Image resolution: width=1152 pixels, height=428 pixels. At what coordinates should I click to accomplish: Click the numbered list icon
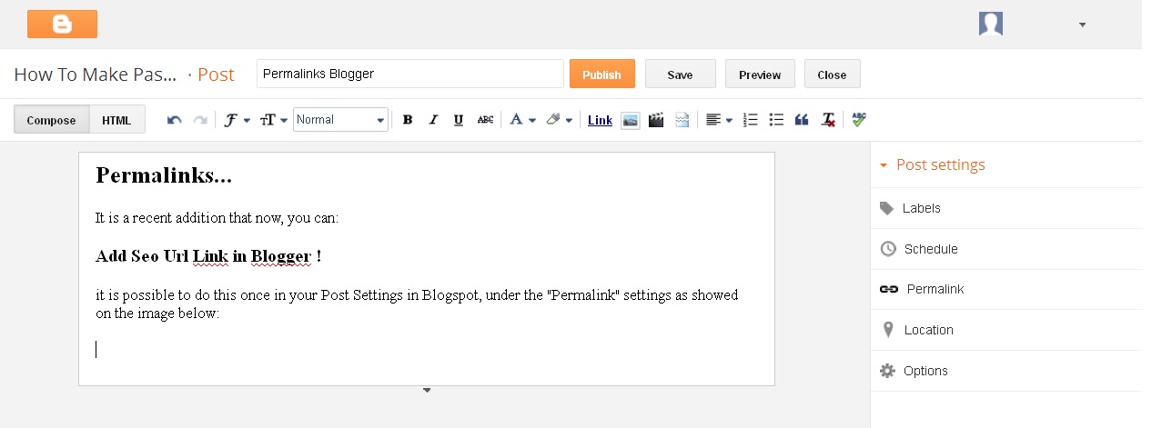click(x=751, y=120)
